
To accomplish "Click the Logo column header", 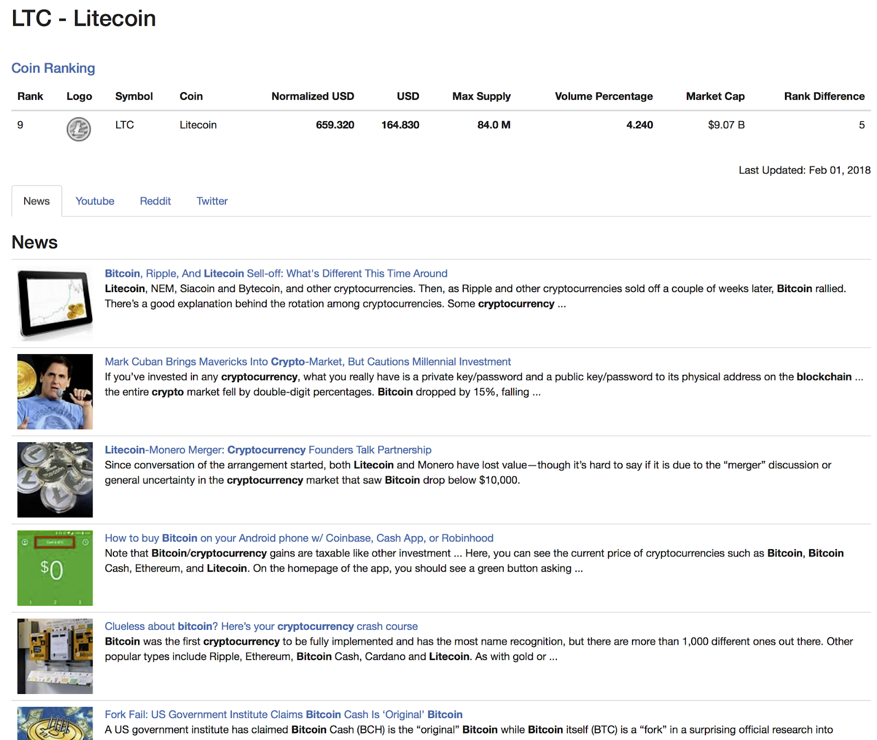I will 79,96.
